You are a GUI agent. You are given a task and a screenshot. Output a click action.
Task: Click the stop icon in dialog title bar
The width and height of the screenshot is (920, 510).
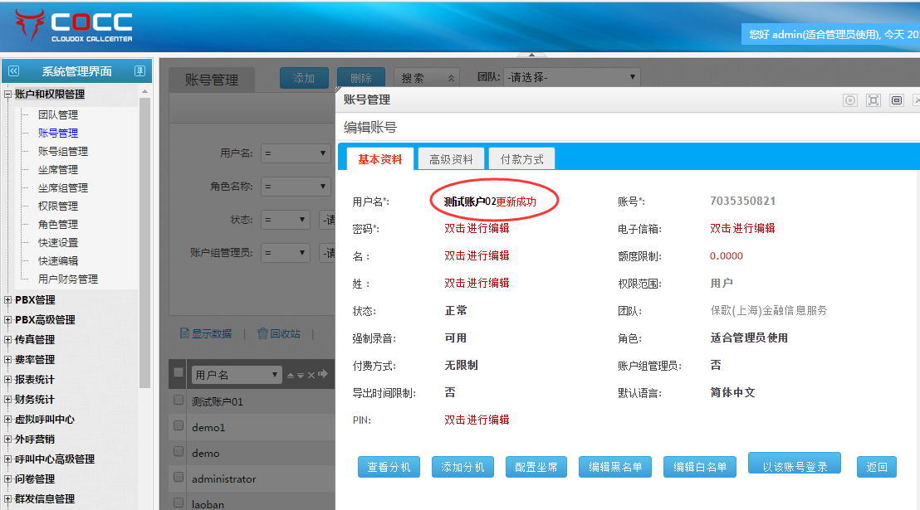[x=850, y=100]
